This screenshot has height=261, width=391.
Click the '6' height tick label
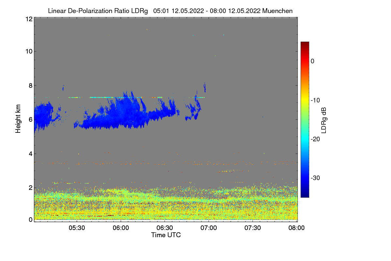(30, 119)
